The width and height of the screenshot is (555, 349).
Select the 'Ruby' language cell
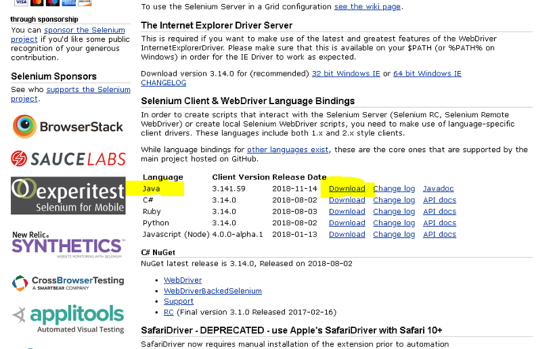click(x=152, y=212)
